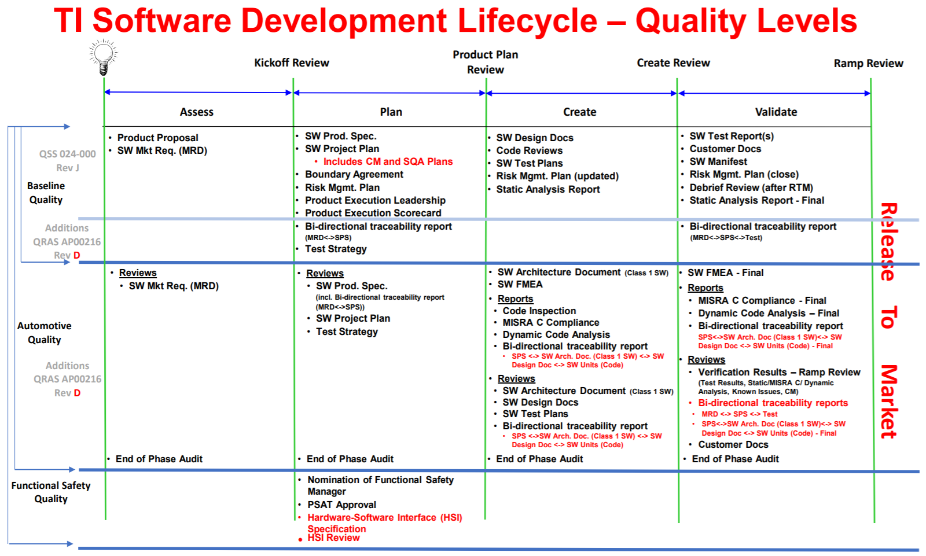Click the lightbulb idea icon
This screenshot has height=556, width=926.
point(104,58)
